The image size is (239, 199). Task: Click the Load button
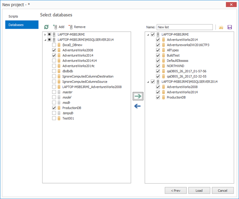[199, 191]
